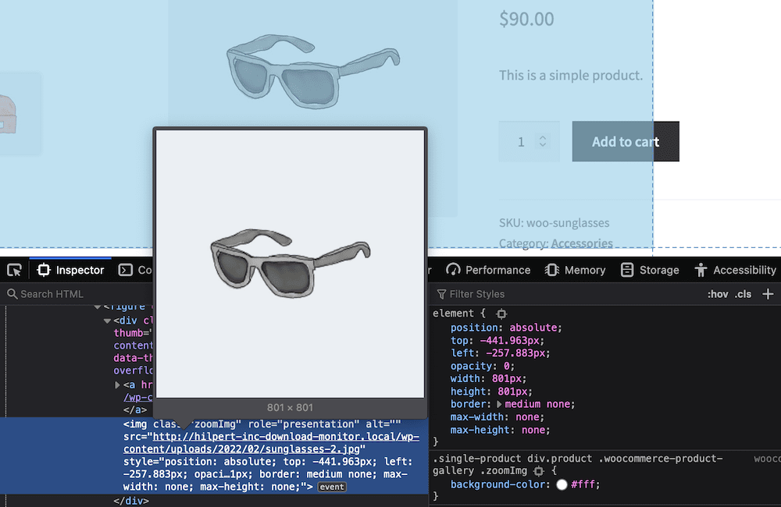This screenshot has height=507, width=781.
Task: Click the Add to cart button
Action: pos(626,141)
